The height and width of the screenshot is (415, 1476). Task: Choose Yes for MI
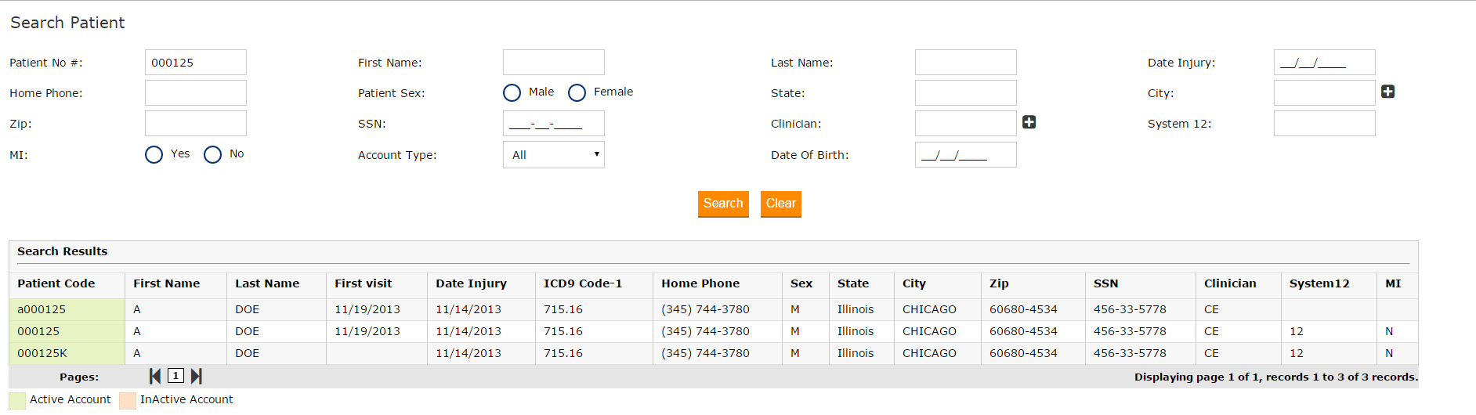coord(154,155)
